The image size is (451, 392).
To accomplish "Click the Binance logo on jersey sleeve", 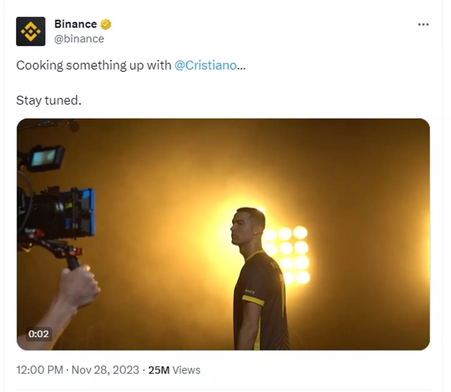I will click(x=250, y=291).
